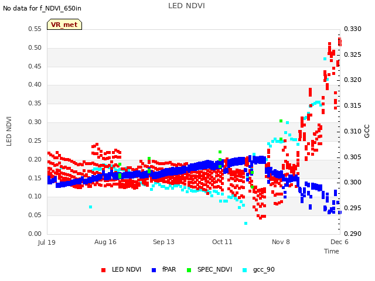Viewport: 375px width, 281px height.
Task: Click the 'No data for f_NDVI_650in' message
Action: tap(42, 8)
